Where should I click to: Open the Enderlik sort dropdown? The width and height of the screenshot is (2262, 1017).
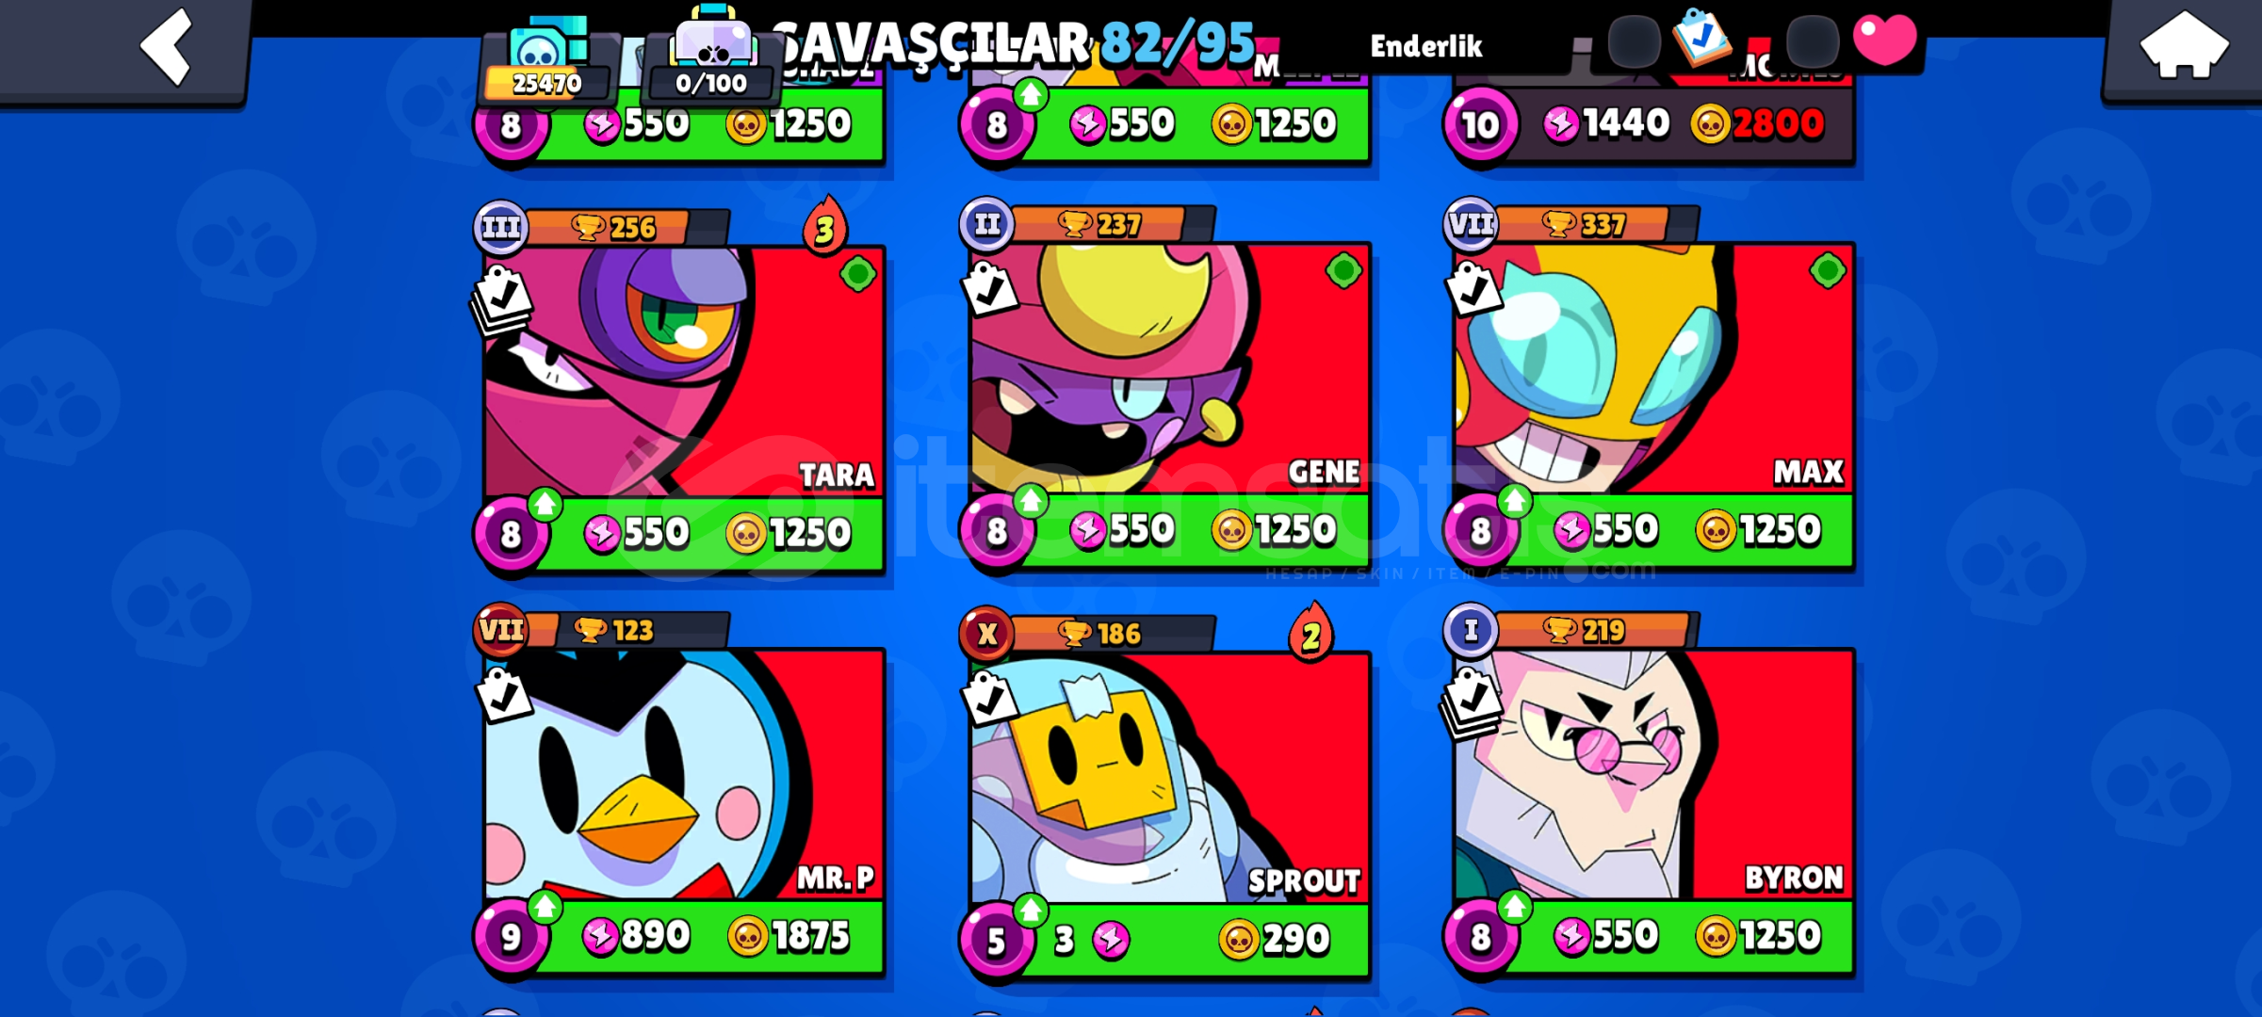click(x=1425, y=47)
